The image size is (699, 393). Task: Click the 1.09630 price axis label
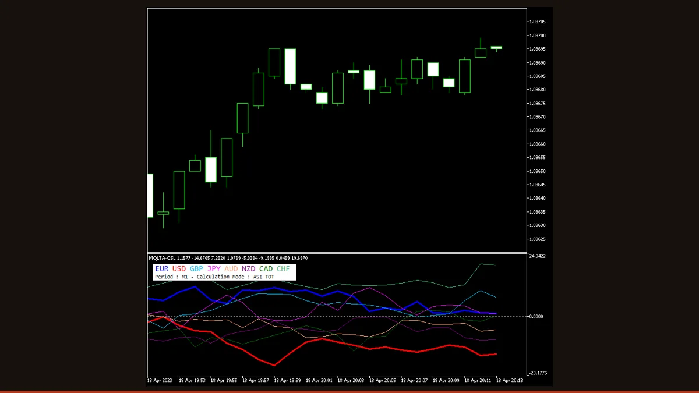538,225
